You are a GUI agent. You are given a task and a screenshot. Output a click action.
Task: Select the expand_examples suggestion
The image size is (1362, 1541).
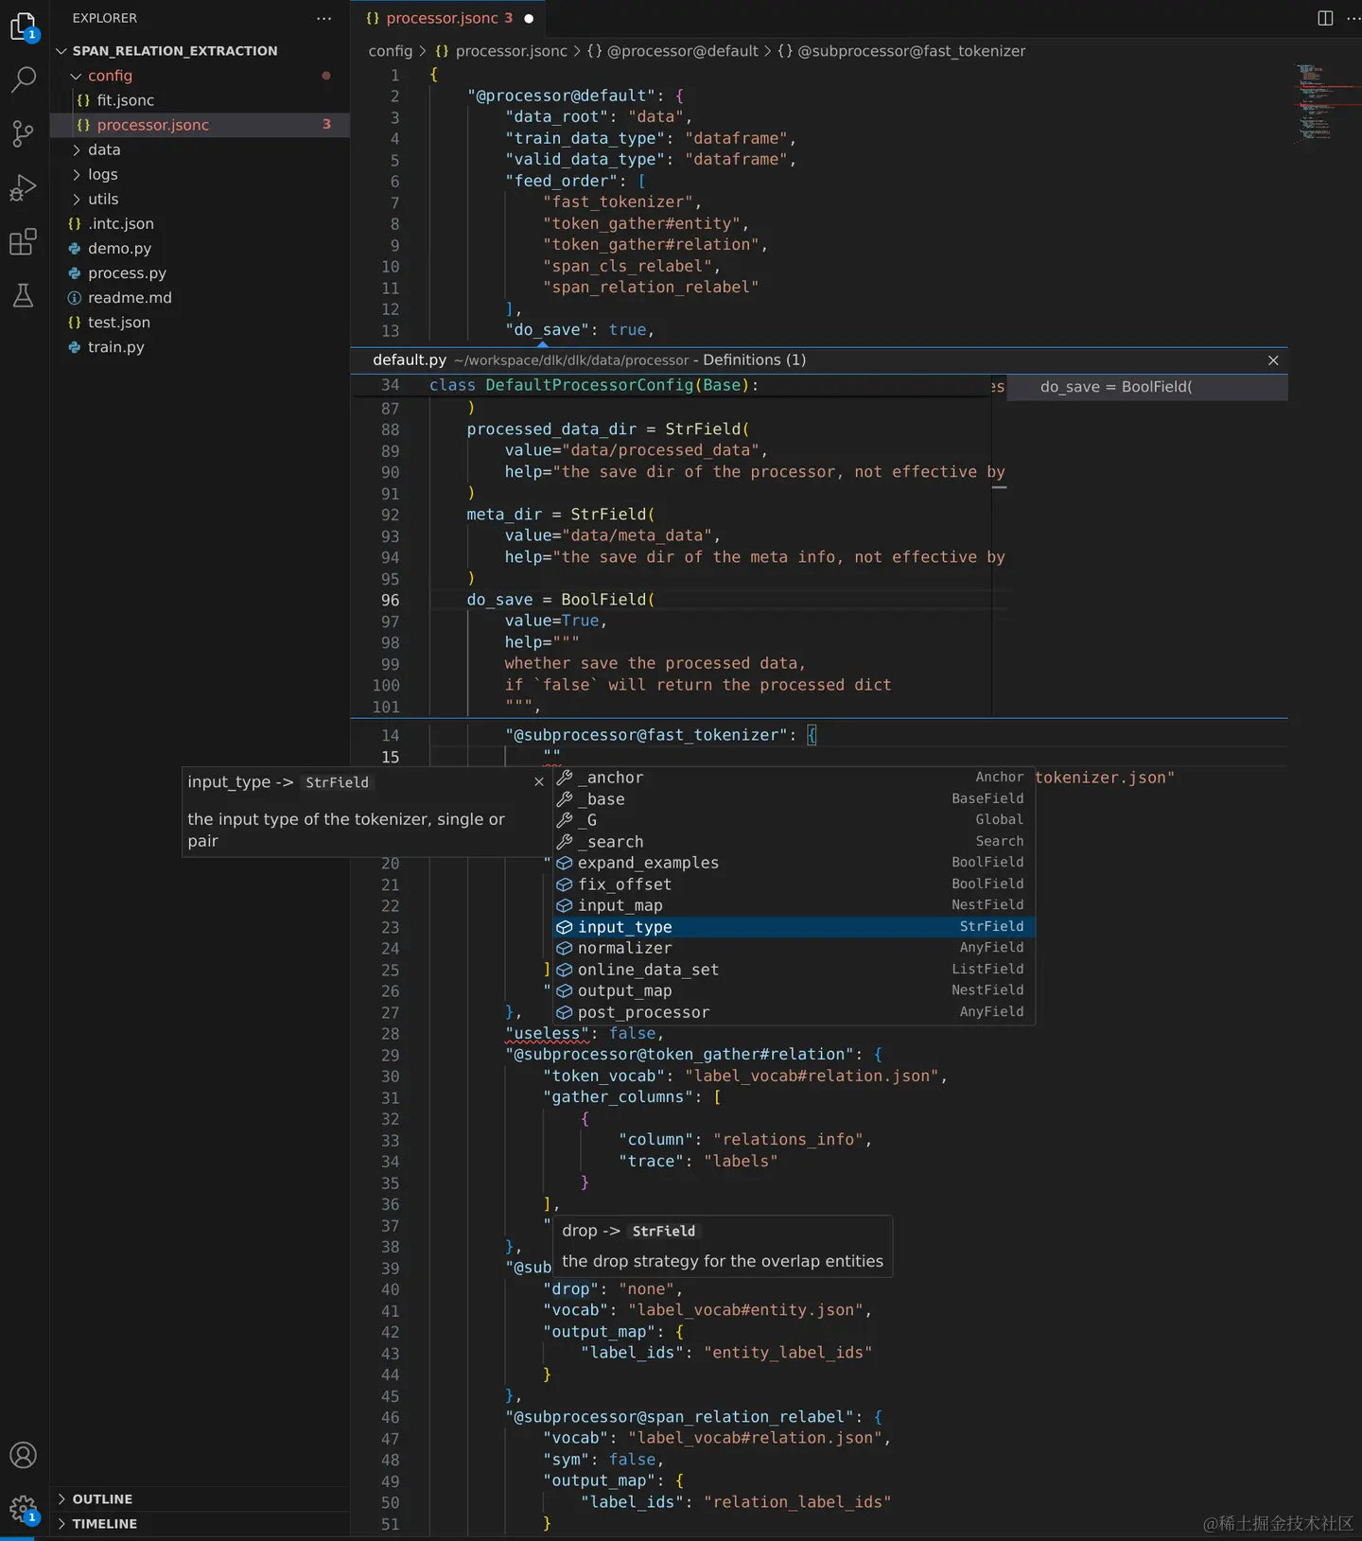coord(794,863)
